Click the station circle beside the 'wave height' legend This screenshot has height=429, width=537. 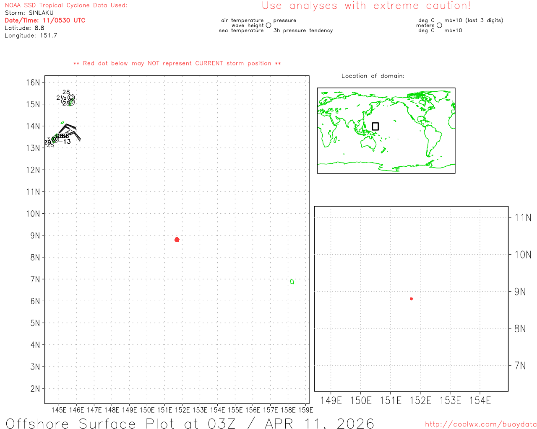click(268, 26)
